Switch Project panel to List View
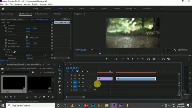Image resolution: width=192 pixels, height=108 pixels. pos(7,97)
